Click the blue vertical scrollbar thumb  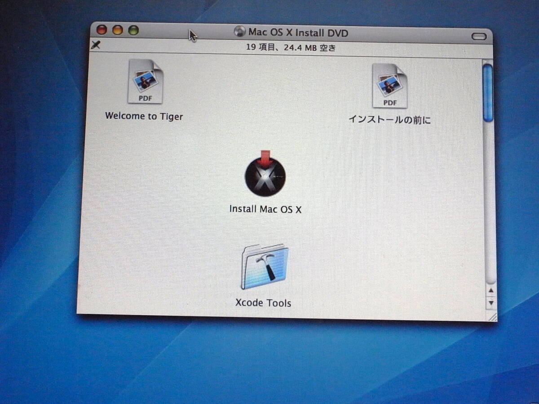click(487, 92)
